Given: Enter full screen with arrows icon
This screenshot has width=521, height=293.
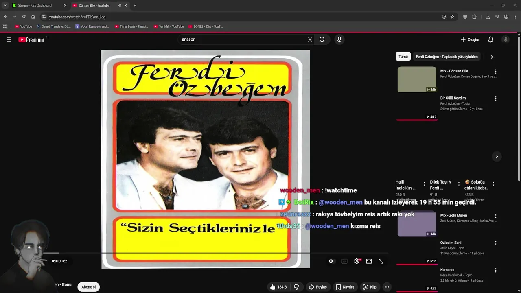Looking at the screenshot, I should click(381, 261).
